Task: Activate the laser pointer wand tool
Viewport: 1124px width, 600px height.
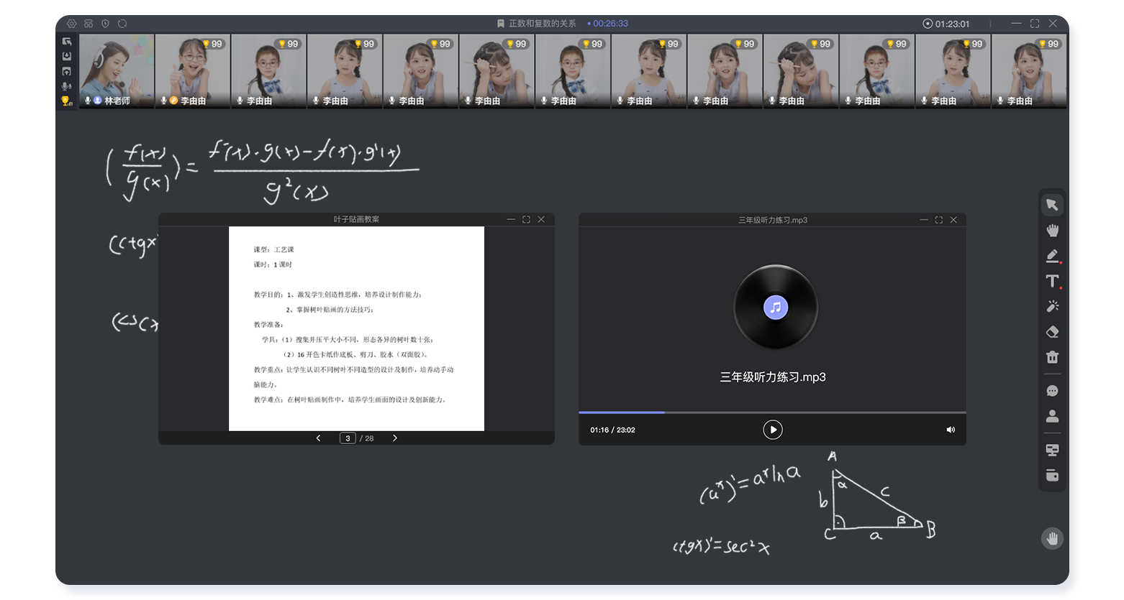Action: point(1052,306)
